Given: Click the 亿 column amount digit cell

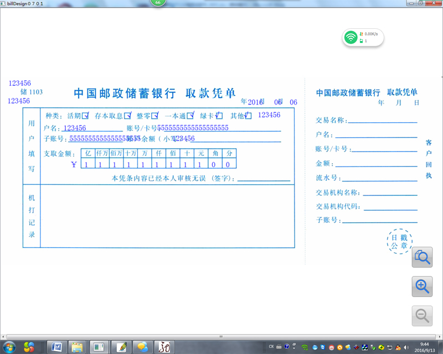Looking at the screenshot, I should 87,164.
